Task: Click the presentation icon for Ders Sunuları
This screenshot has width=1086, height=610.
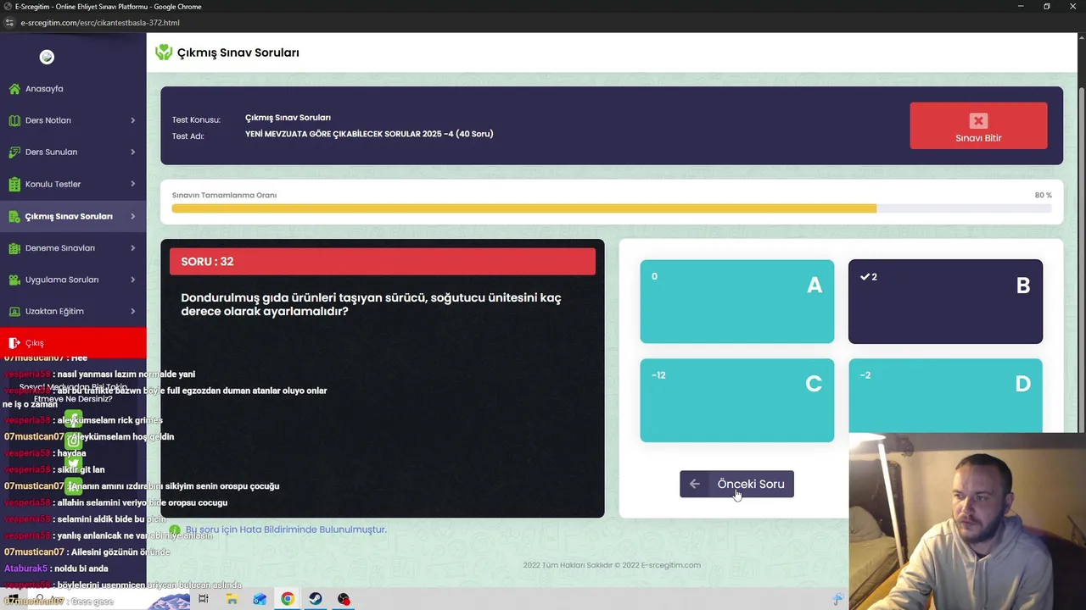Action: 14,152
